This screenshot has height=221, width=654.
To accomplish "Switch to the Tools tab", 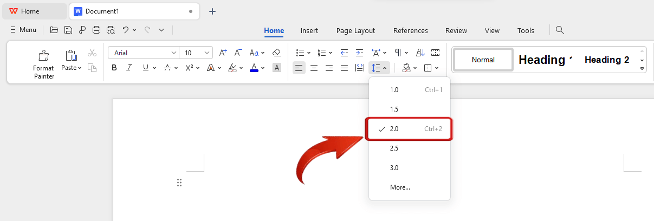I will coord(526,30).
